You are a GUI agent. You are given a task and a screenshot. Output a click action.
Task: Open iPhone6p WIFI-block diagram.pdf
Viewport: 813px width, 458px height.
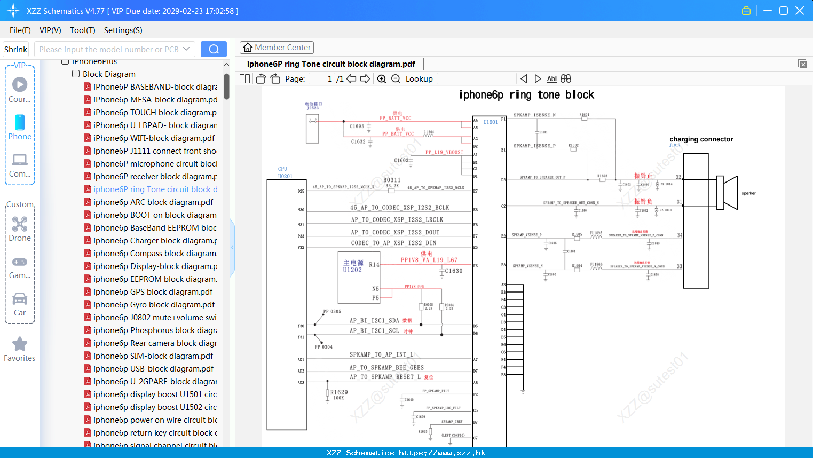149,138
